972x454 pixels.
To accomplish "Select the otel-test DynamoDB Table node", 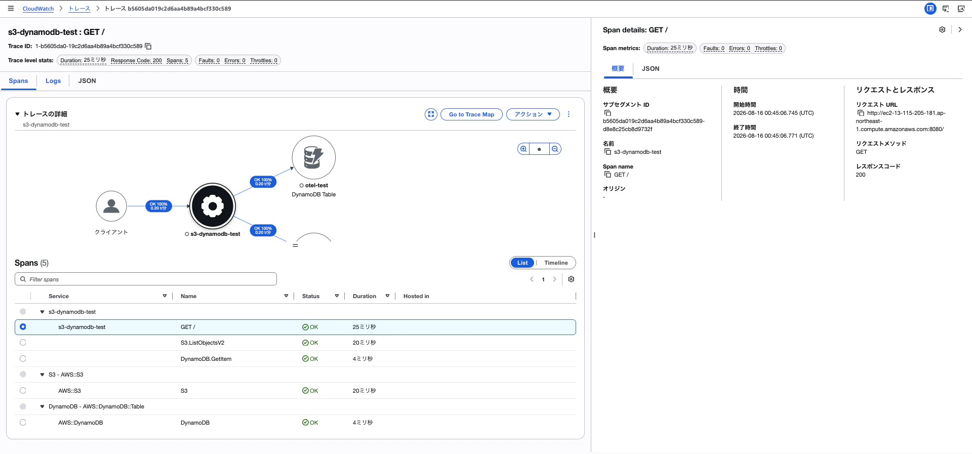I will (314, 157).
